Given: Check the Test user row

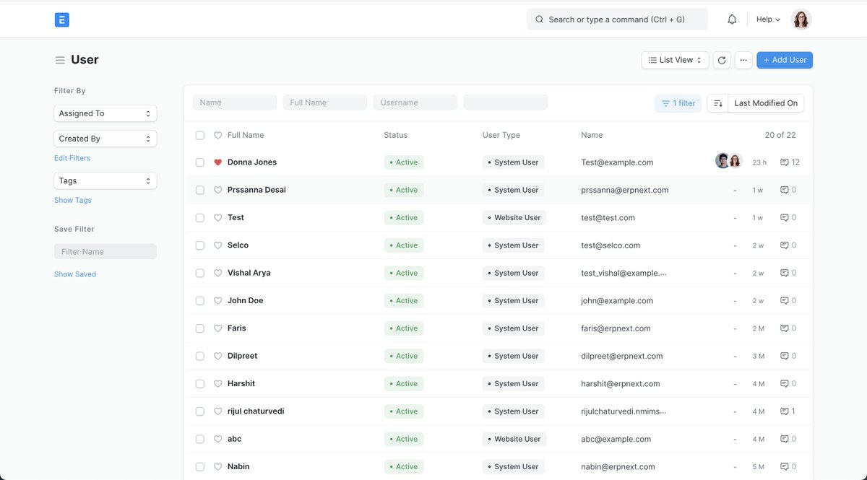Looking at the screenshot, I should (x=200, y=218).
